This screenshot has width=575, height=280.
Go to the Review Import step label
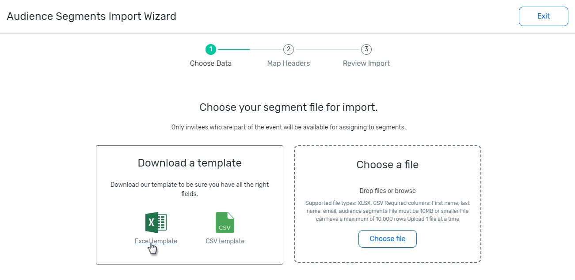click(x=366, y=63)
